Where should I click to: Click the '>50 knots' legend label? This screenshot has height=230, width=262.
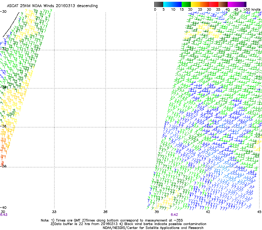pyautogui.click(x=252, y=10)
